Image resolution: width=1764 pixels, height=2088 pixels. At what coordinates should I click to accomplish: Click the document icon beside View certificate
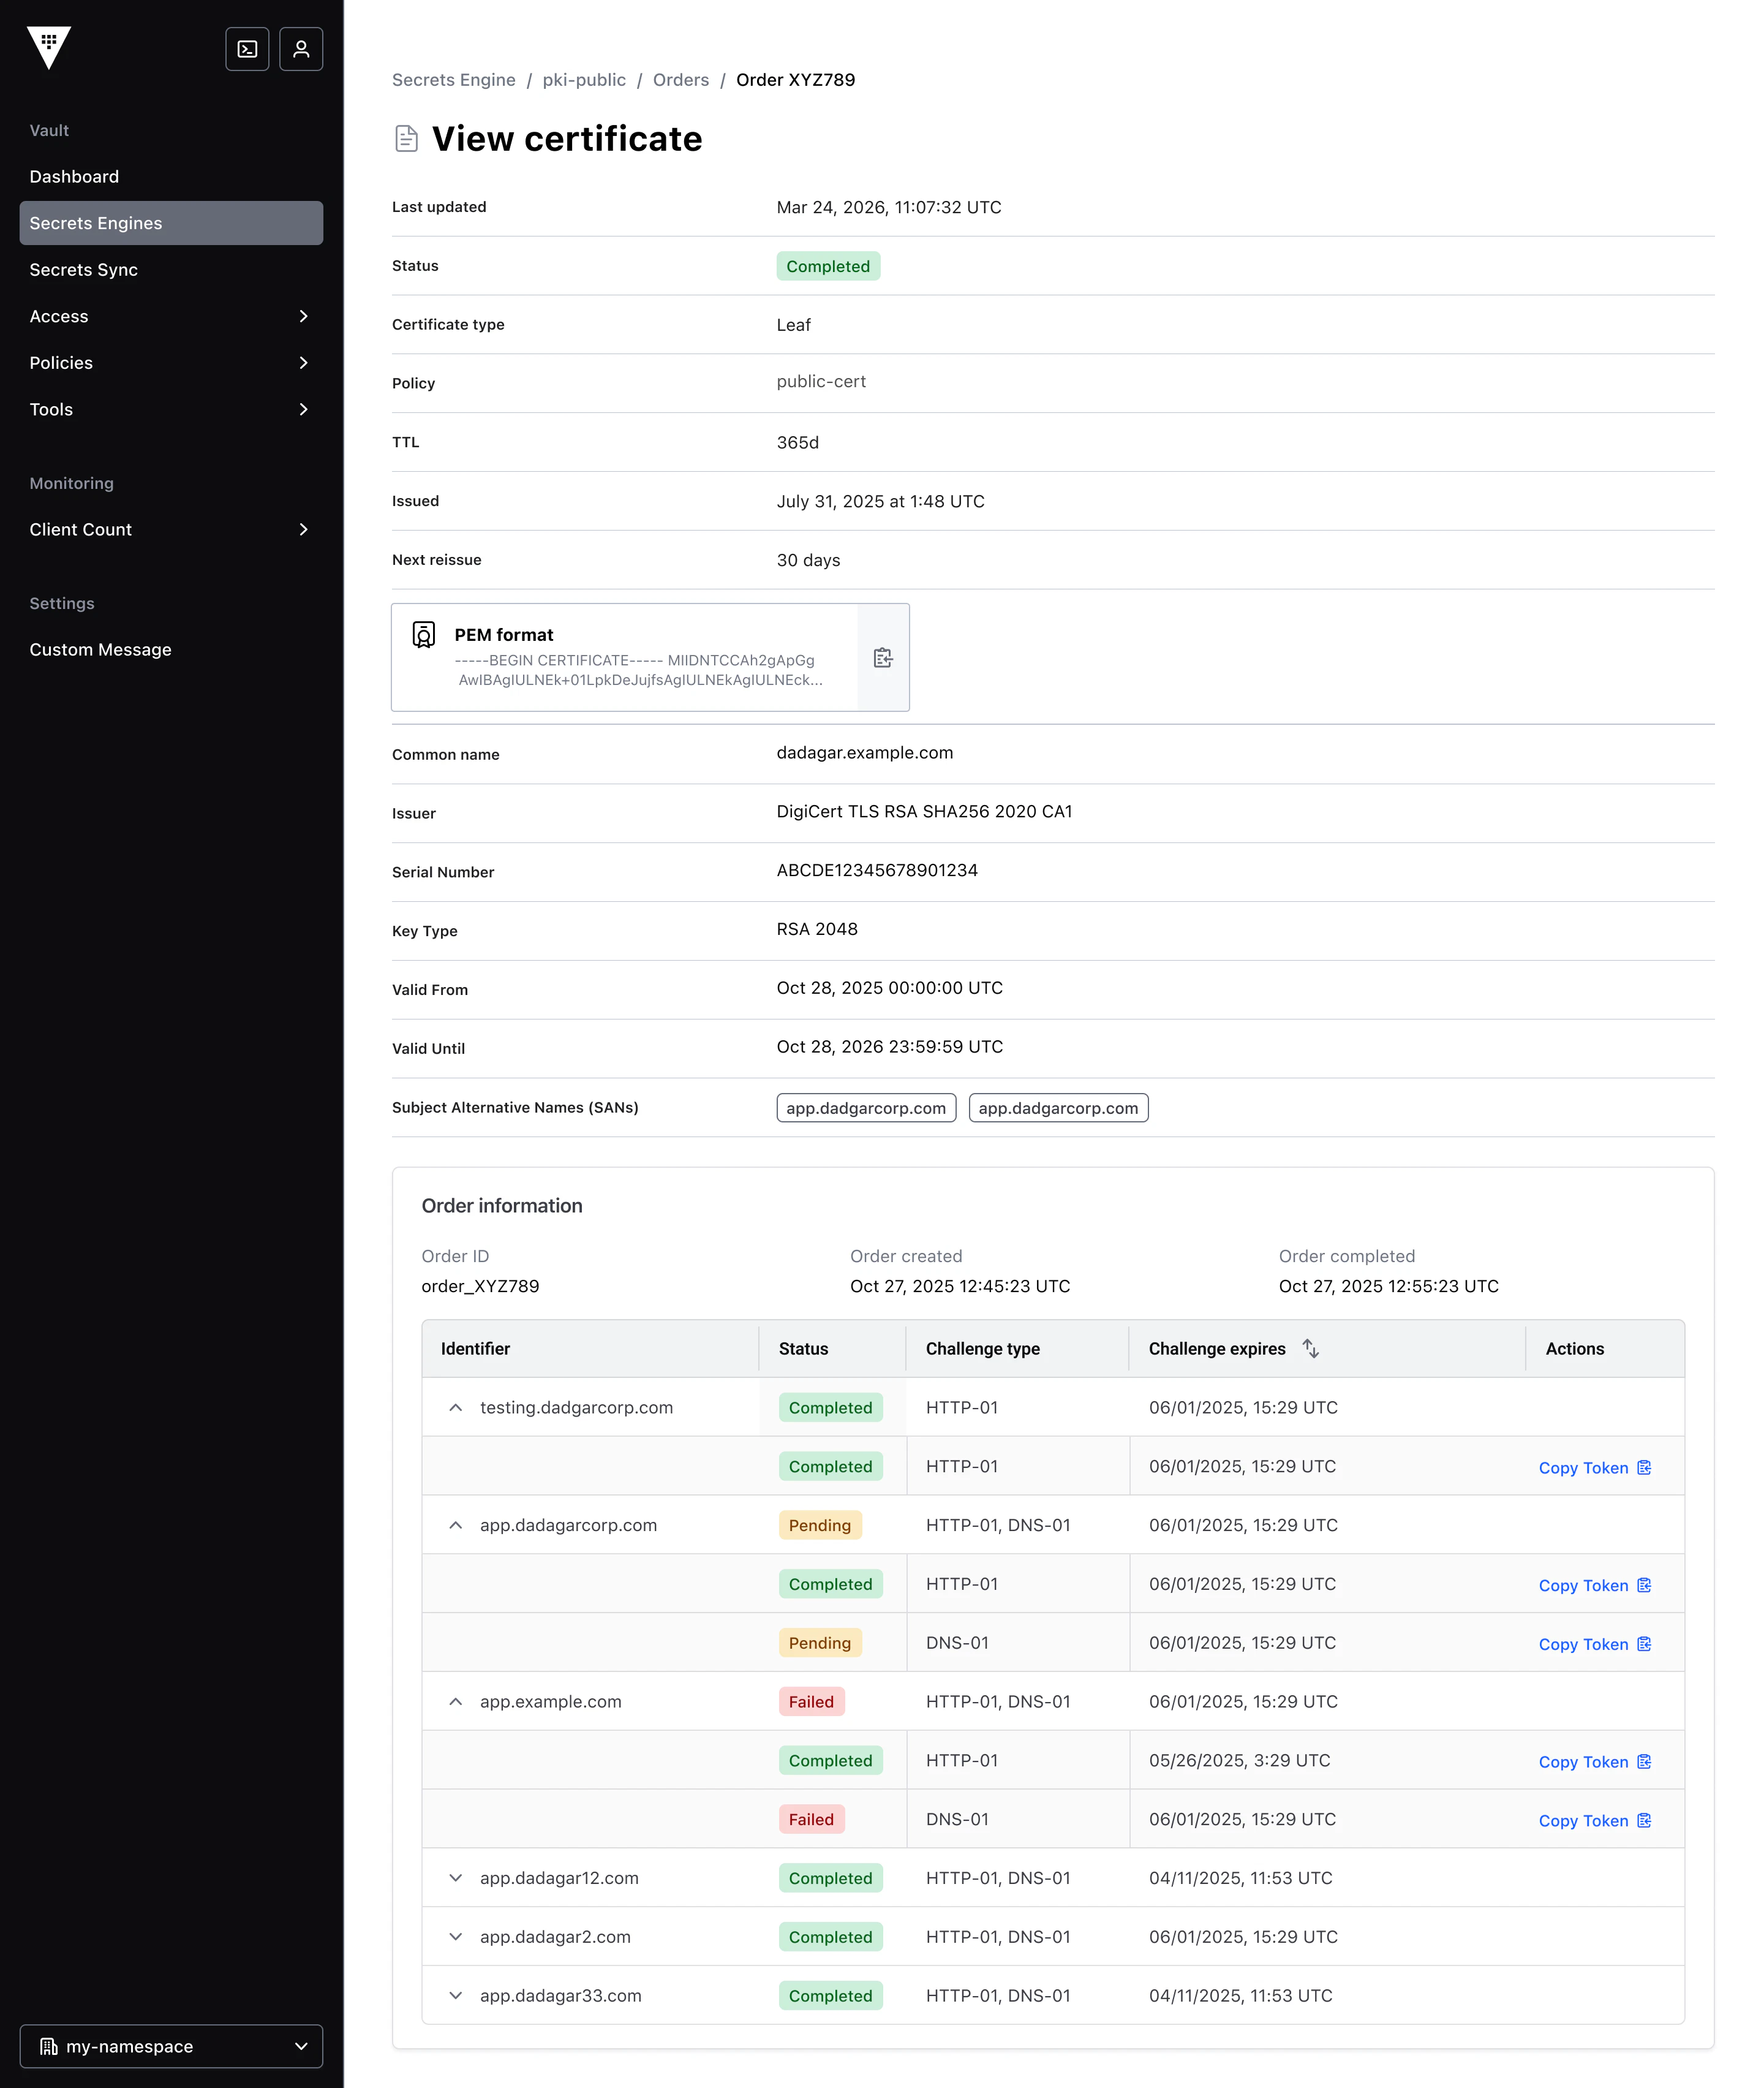pyautogui.click(x=406, y=139)
